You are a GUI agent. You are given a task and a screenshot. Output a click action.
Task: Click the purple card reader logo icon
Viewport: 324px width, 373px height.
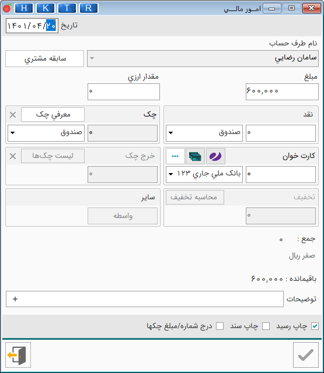[215, 156]
